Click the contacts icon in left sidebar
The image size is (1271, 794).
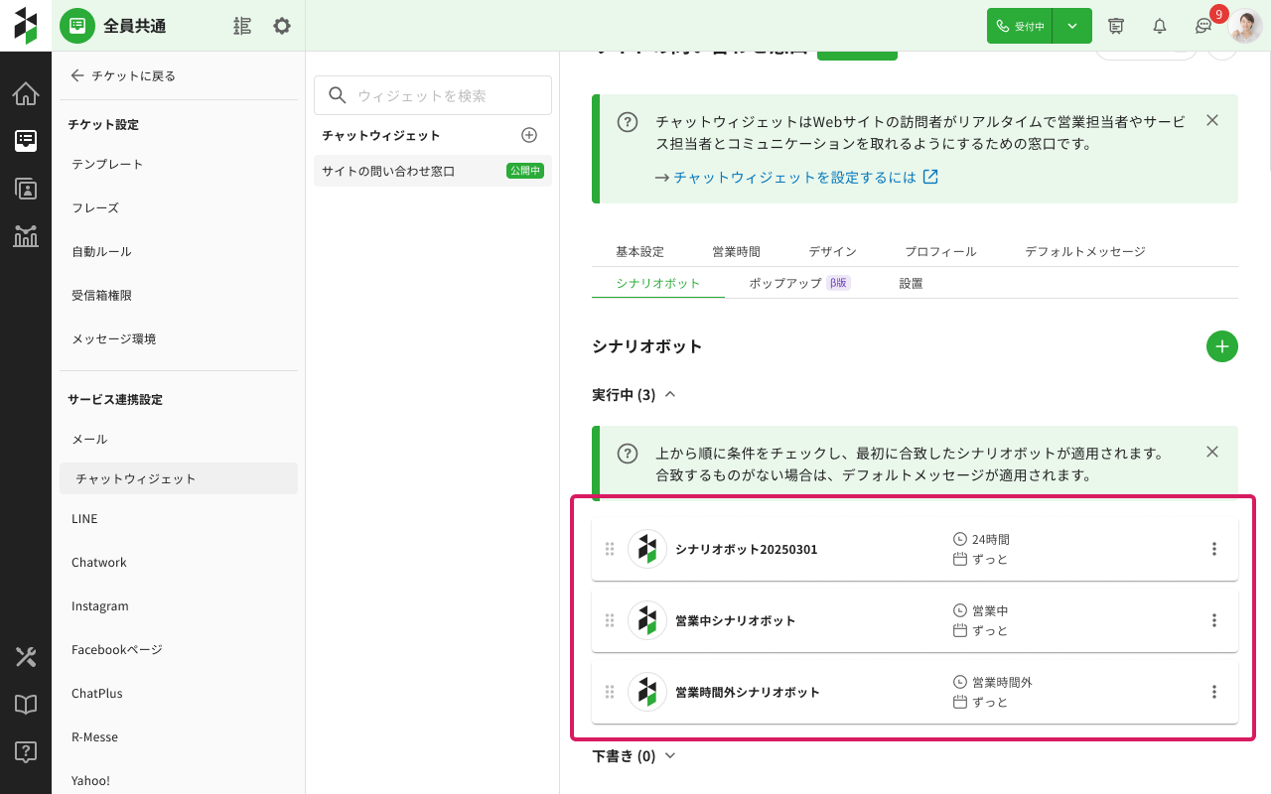tap(26, 189)
